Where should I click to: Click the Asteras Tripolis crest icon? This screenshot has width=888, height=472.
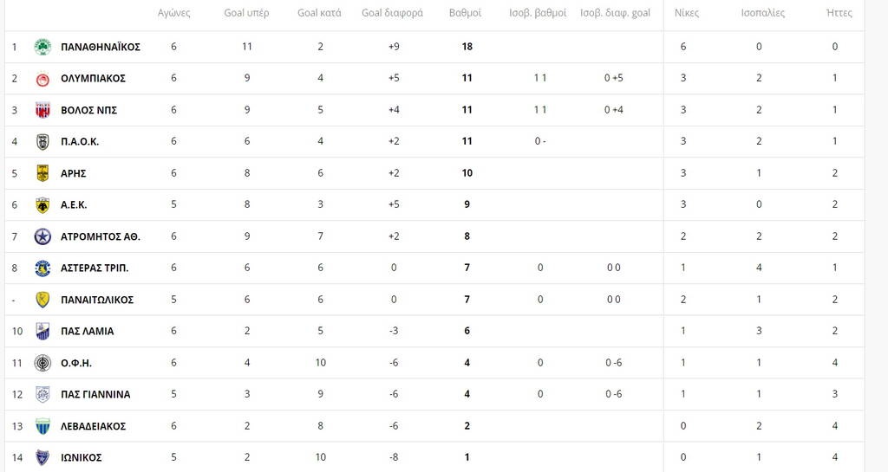42,268
